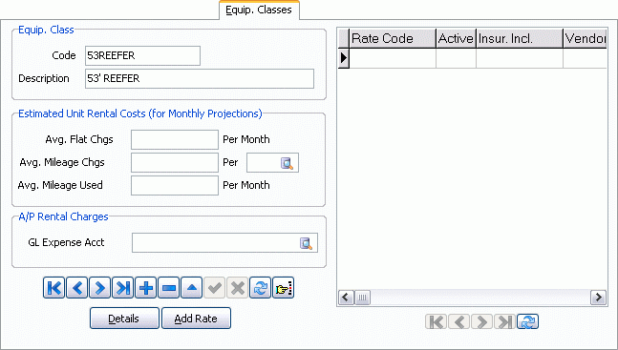Select the Rate Code column header
The image size is (618, 350).
tap(393, 38)
